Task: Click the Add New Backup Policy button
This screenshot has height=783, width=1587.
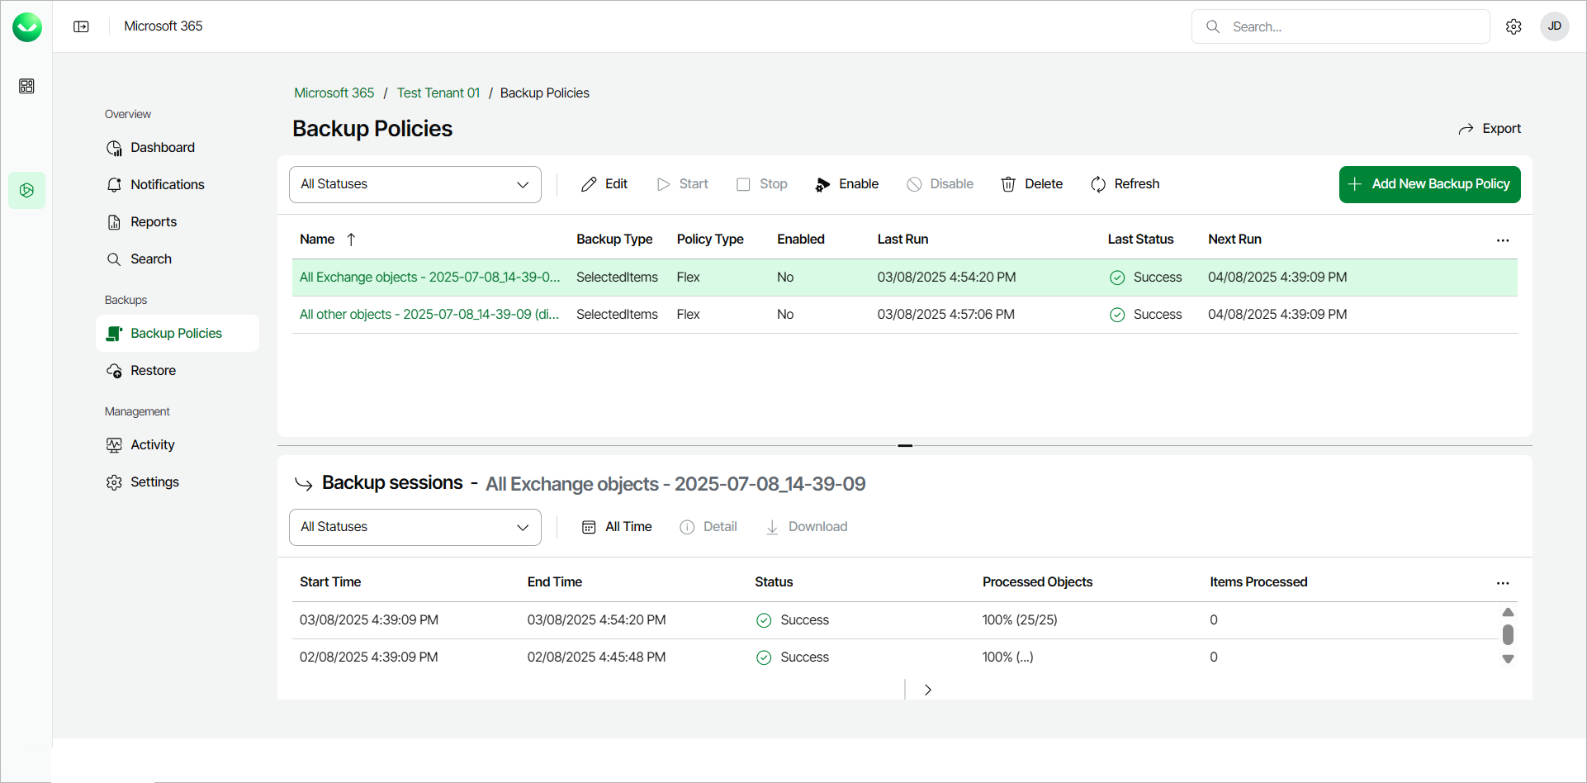Action: click(1429, 184)
